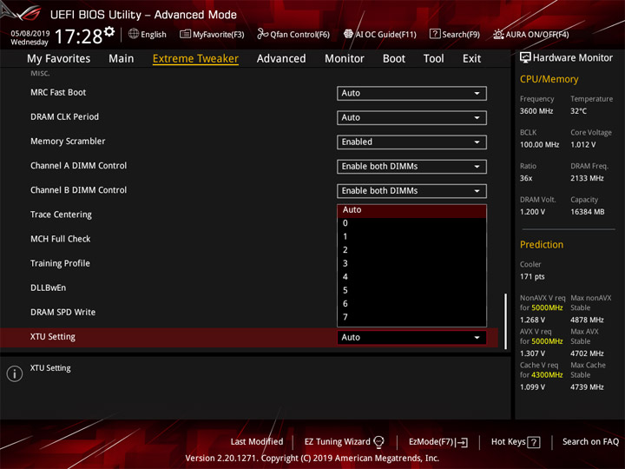Click the settings list scrollbar

click(x=505, y=321)
